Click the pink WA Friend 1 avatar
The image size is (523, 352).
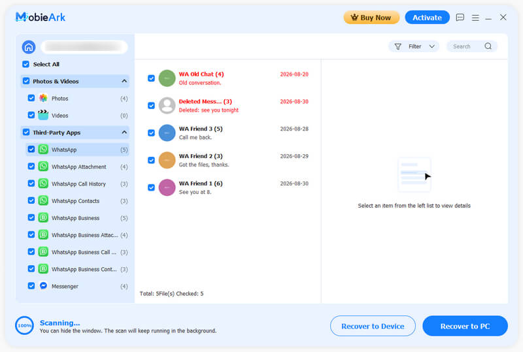[167, 187]
